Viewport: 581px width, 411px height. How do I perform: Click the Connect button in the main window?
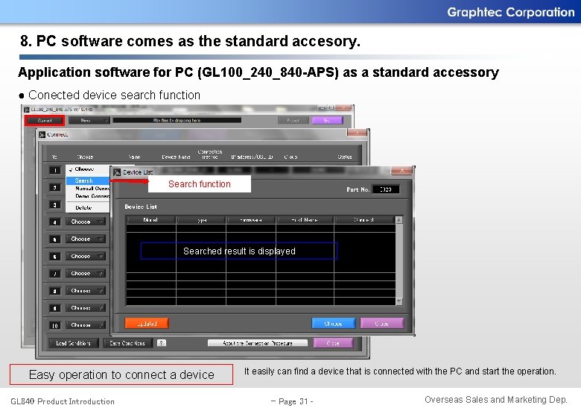click(45, 121)
